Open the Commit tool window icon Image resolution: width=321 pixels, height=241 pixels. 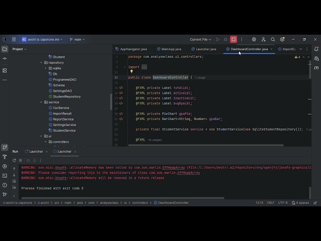pyautogui.click(x=5, y=58)
